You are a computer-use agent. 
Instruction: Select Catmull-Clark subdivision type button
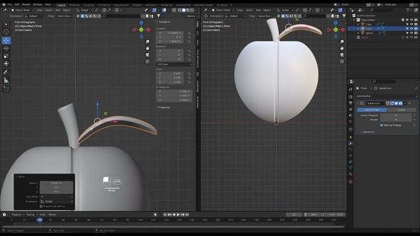pos(372,110)
